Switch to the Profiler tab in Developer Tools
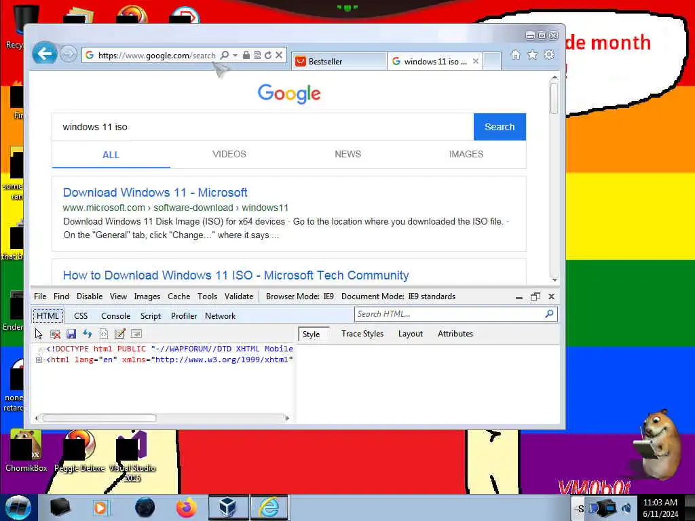Screen dimensions: 695x521 coord(184,316)
